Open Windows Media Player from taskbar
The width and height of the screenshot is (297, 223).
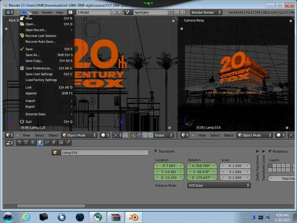pyautogui.click(x=61, y=217)
